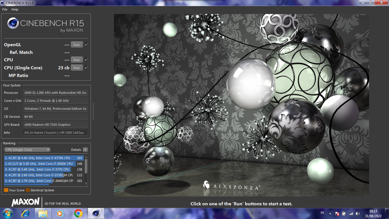The image size is (389, 219).
Task: Click the panel splitter grip handle
Action: (93, 111)
